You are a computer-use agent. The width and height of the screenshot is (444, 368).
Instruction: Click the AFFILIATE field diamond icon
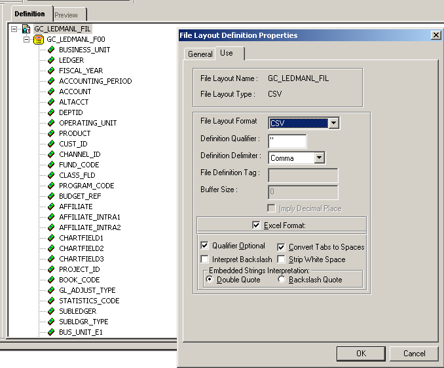[x=51, y=207]
